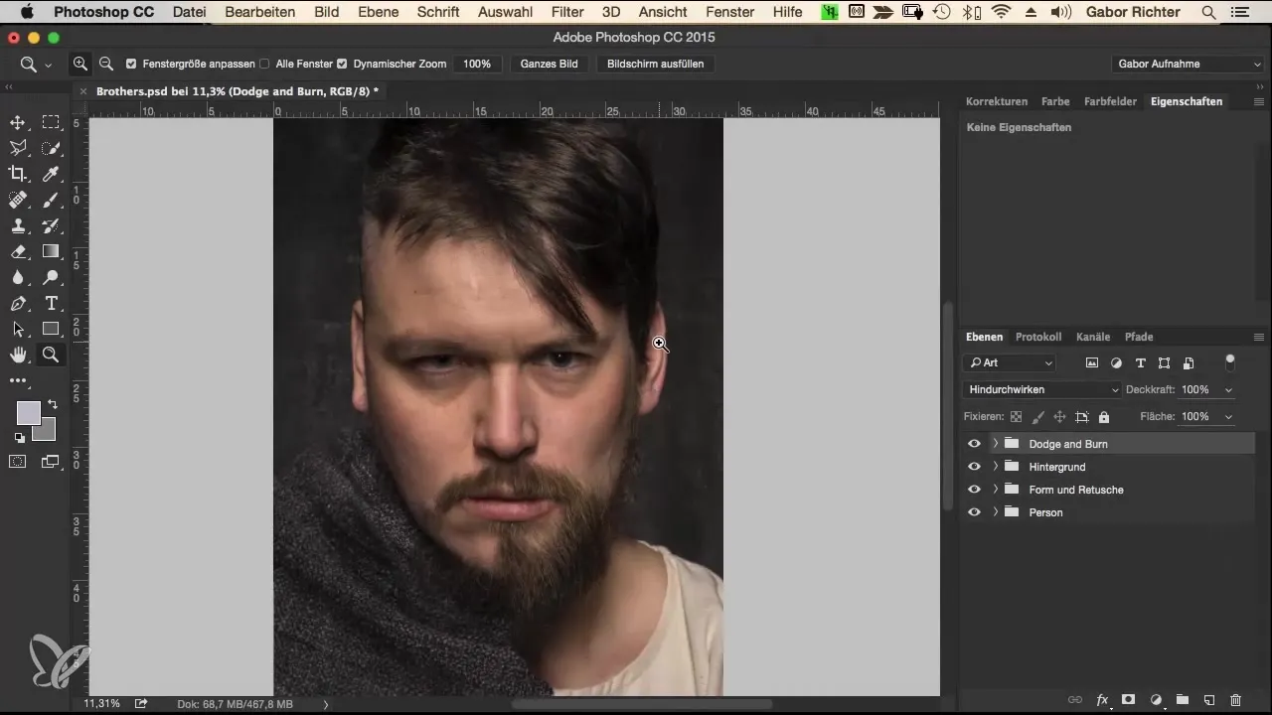The height and width of the screenshot is (715, 1272).
Task: Filter layers by type layers
Action: (x=1140, y=363)
